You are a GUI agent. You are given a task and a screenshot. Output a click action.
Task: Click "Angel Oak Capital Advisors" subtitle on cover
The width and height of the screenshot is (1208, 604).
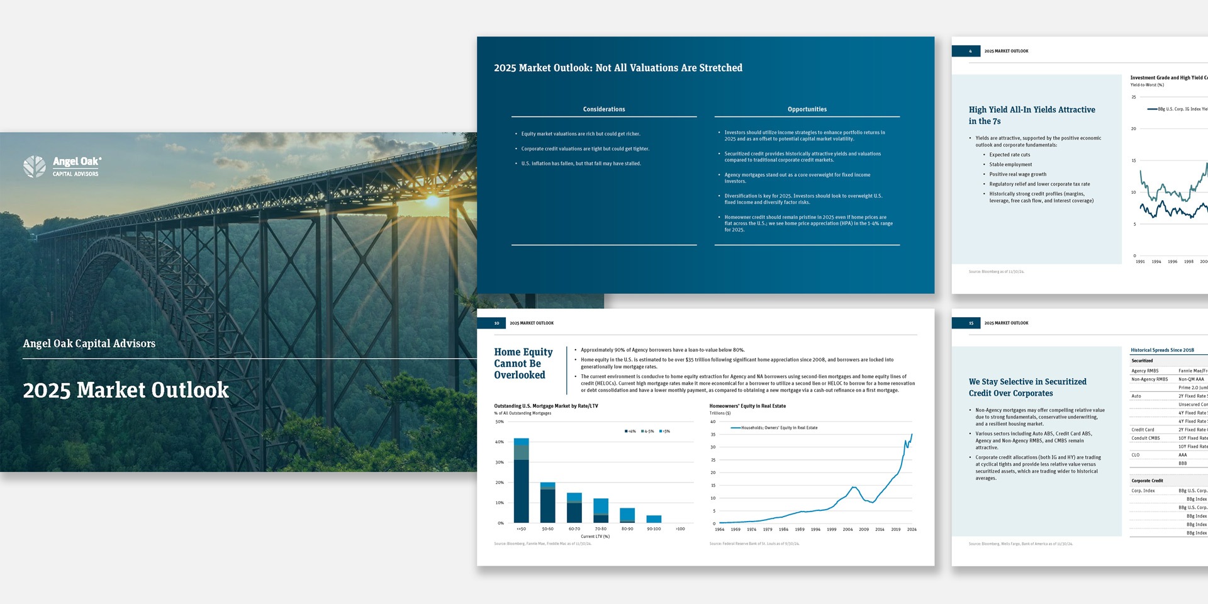tap(89, 344)
